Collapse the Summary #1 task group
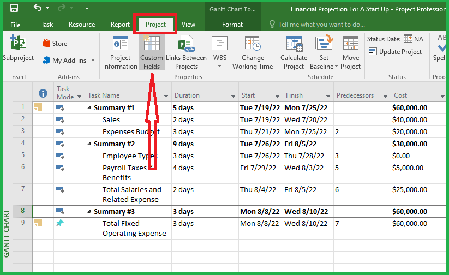The image size is (449, 275). (89, 108)
